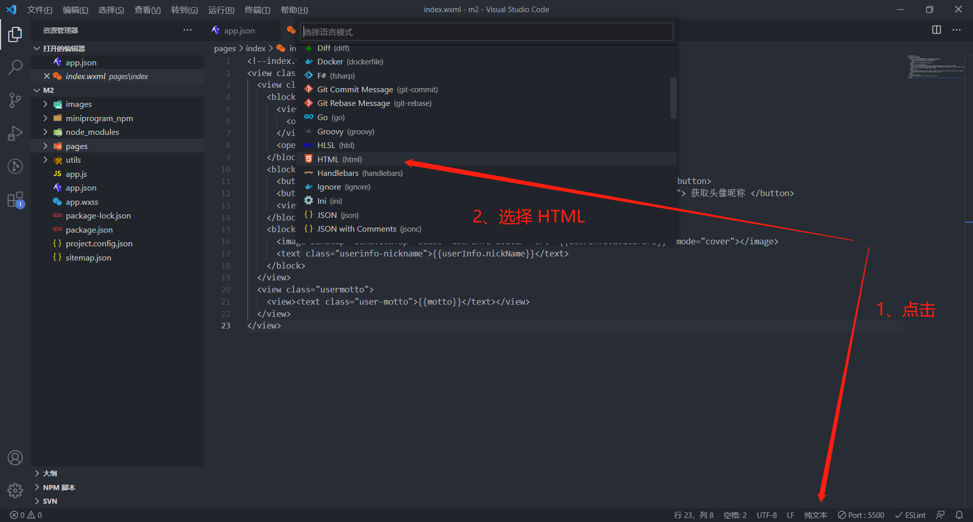Click 行 23, 列 8 cursor position

tap(693, 515)
